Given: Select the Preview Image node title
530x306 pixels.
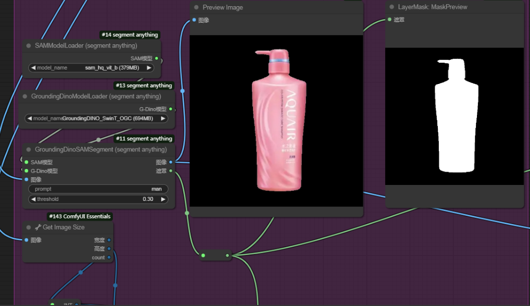Looking at the screenshot, I should point(223,7).
